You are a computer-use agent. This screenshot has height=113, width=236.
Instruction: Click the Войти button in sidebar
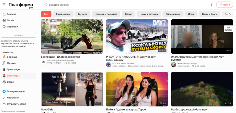click(19, 35)
